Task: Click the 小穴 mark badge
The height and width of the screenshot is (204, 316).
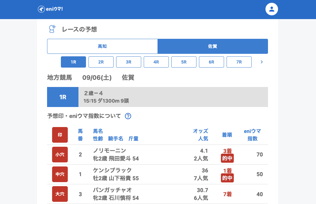Action: 60,155
